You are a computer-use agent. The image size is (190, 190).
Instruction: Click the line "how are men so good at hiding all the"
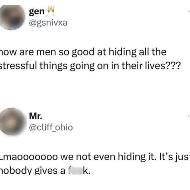pyautogui.click(x=83, y=52)
